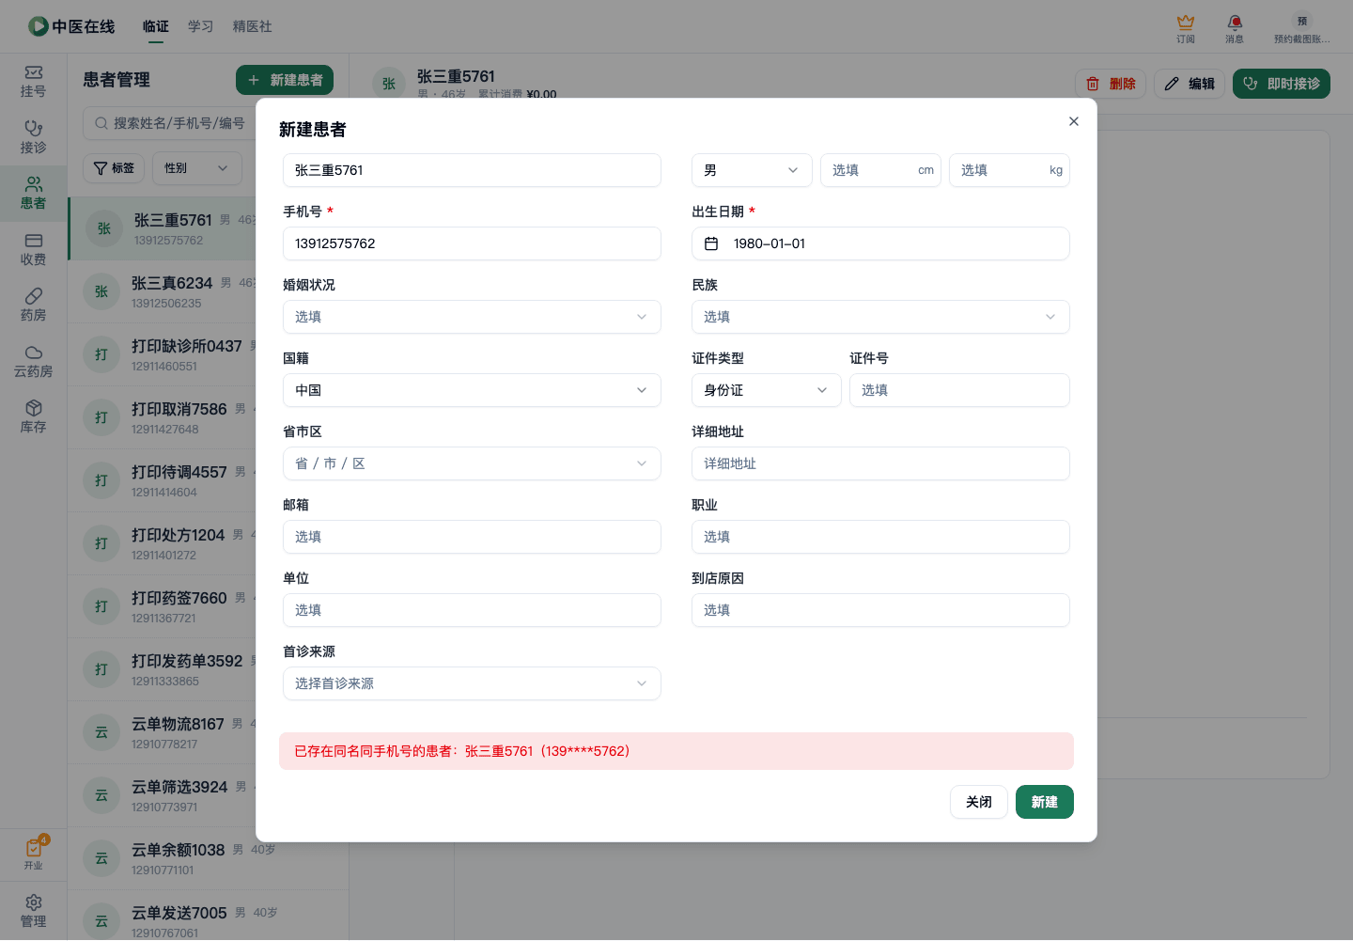The width and height of the screenshot is (1353, 941).
Task: Click 关闭 button in dialog
Action: 979,802
